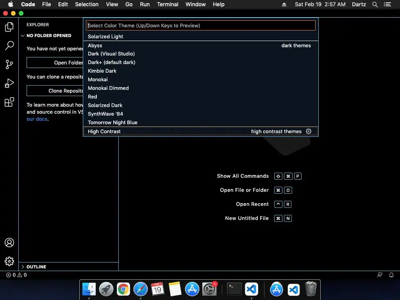Click the warnings count in status bar

22,275
